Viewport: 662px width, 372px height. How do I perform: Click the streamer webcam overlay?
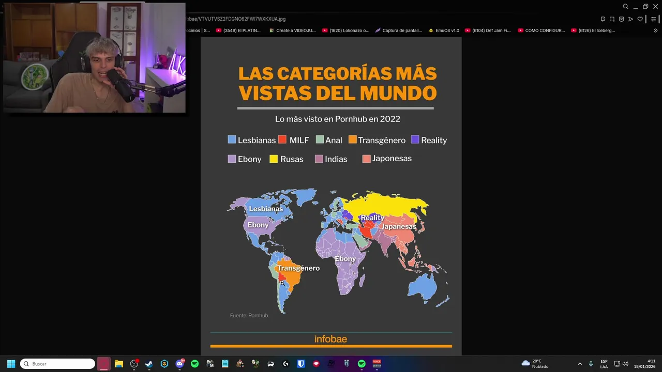pos(94,57)
